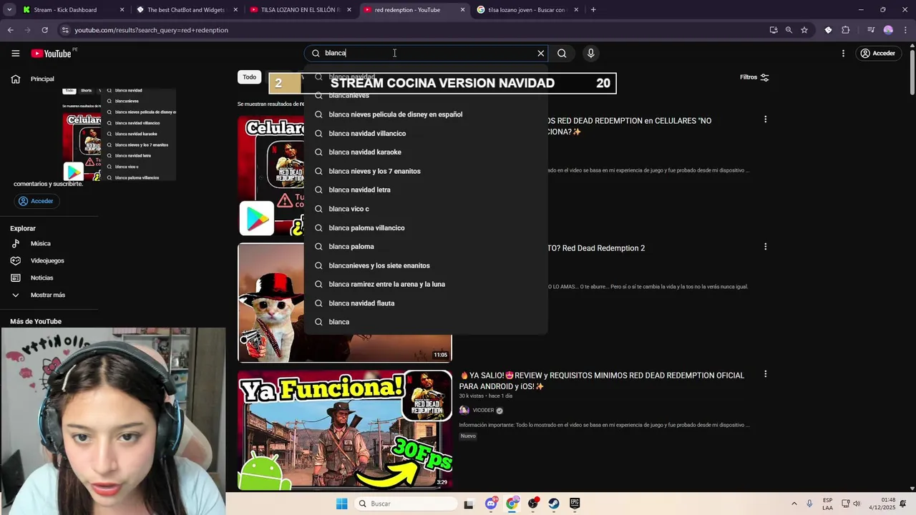Open more options for Red Dead Redemption 2 video

pyautogui.click(x=765, y=247)
